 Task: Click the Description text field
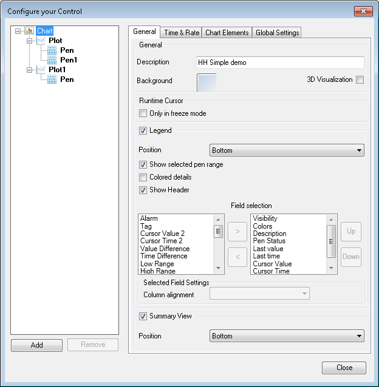coord(279,62)
